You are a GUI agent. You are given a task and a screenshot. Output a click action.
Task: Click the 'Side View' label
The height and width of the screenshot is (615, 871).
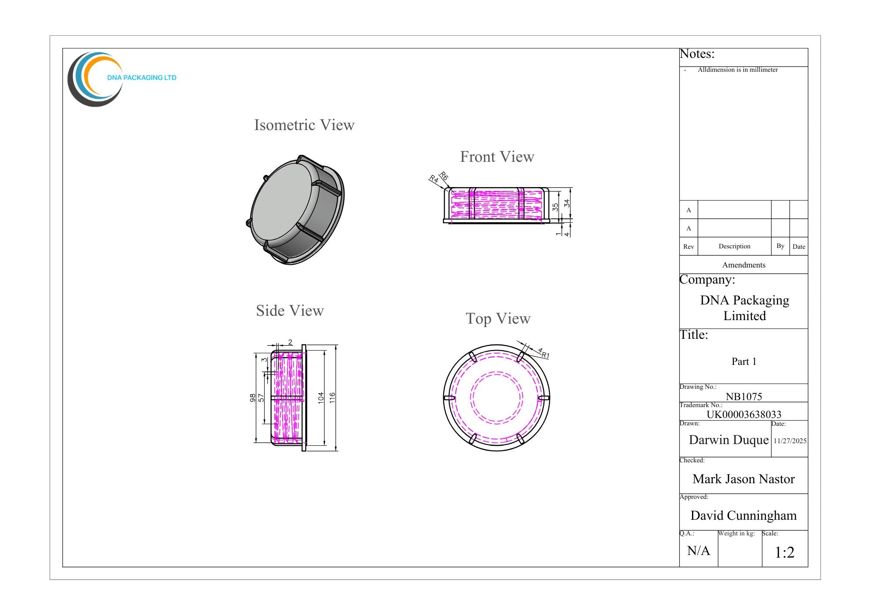(x=290, y=311)
